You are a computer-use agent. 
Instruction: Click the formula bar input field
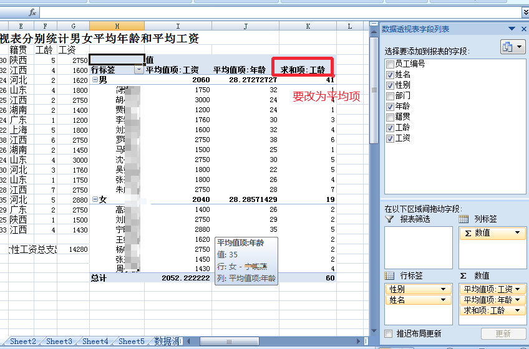click(x=280, y=13)
